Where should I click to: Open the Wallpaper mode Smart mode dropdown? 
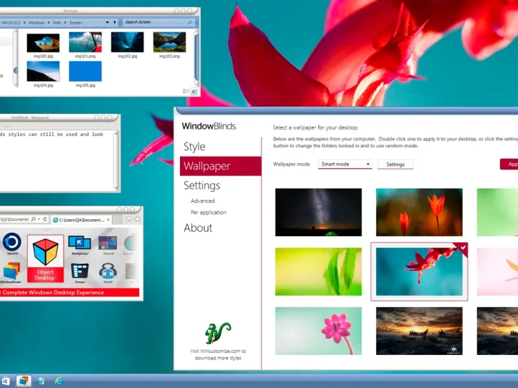345,164
